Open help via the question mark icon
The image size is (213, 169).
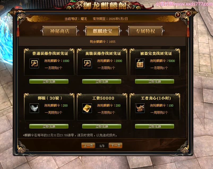click(x=178, y=15)
